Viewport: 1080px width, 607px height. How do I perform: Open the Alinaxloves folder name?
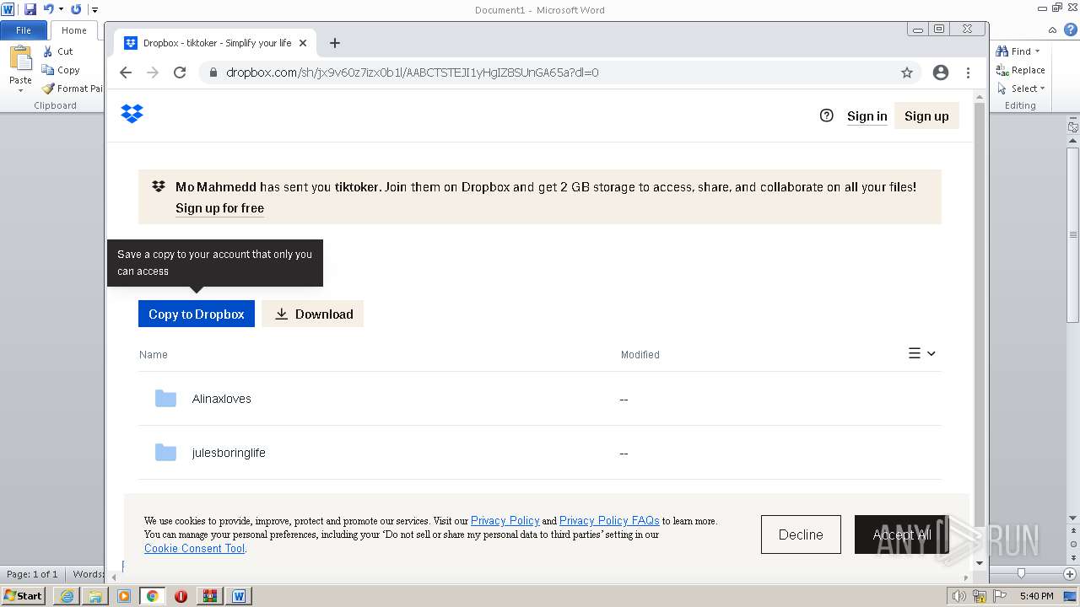coord(222,399)
